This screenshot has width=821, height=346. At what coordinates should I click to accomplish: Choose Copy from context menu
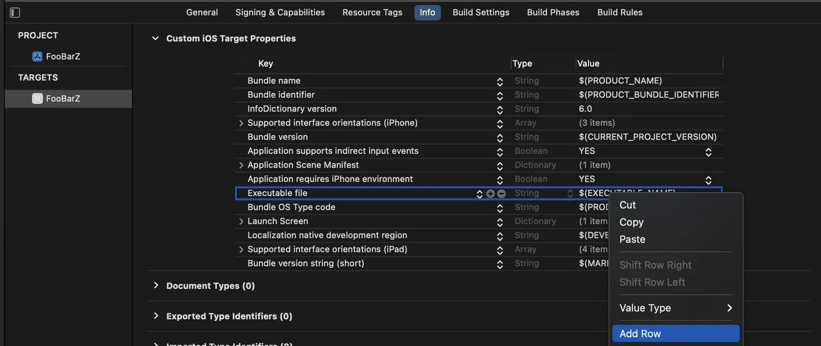click(676, 222)
